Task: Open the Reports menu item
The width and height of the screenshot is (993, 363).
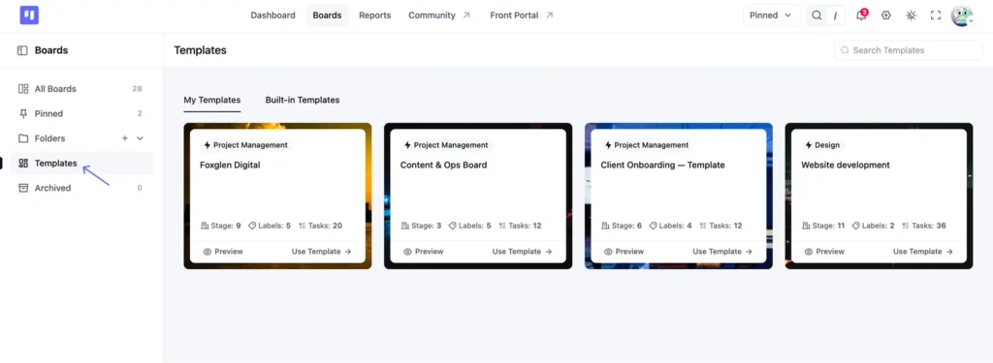Action: (x=375, y=15)
